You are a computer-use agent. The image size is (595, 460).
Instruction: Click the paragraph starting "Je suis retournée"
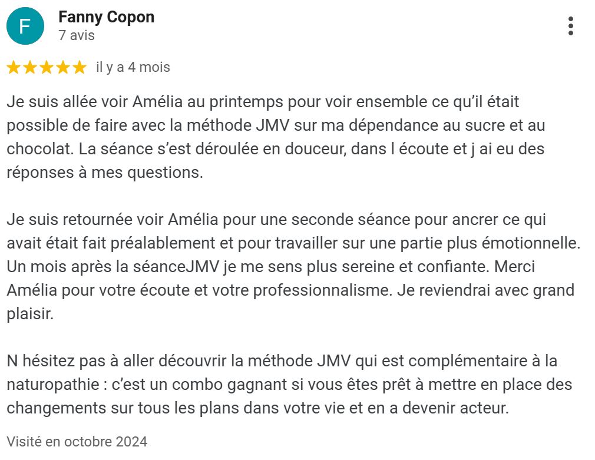coord(289,267)
